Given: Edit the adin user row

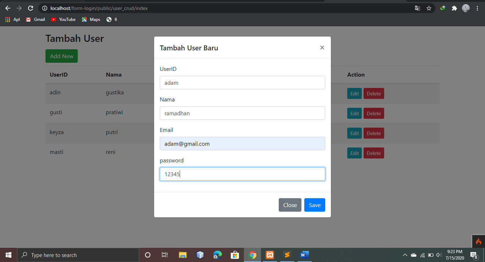Looking at the screenshot, I should click(354, 94).
